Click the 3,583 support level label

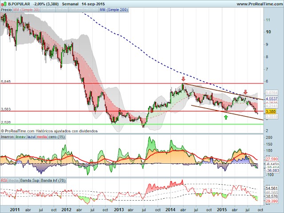point(6,109)
